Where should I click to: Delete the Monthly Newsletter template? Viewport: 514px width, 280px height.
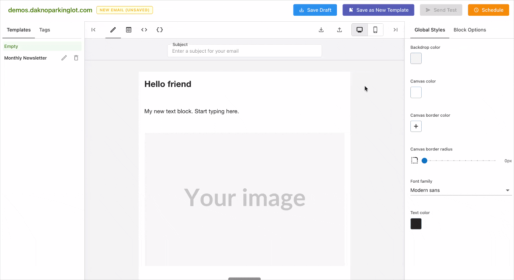click(76, 58)
